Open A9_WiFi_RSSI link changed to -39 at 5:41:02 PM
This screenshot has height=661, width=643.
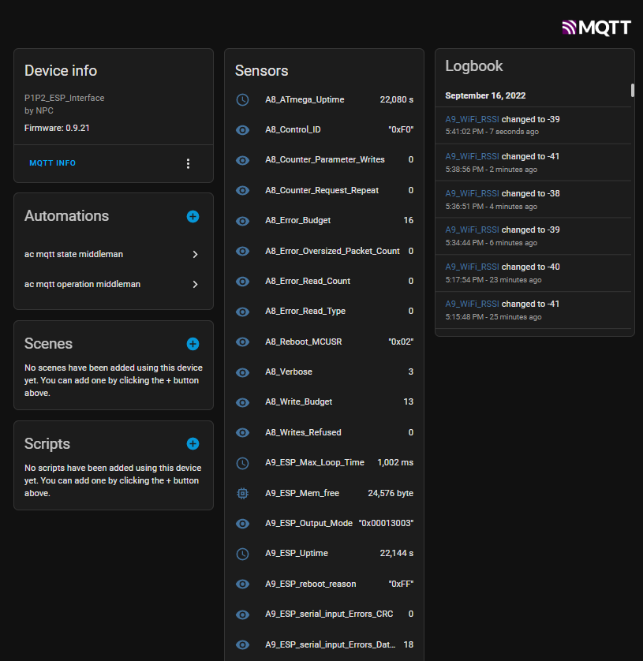(x=472, y=119)
